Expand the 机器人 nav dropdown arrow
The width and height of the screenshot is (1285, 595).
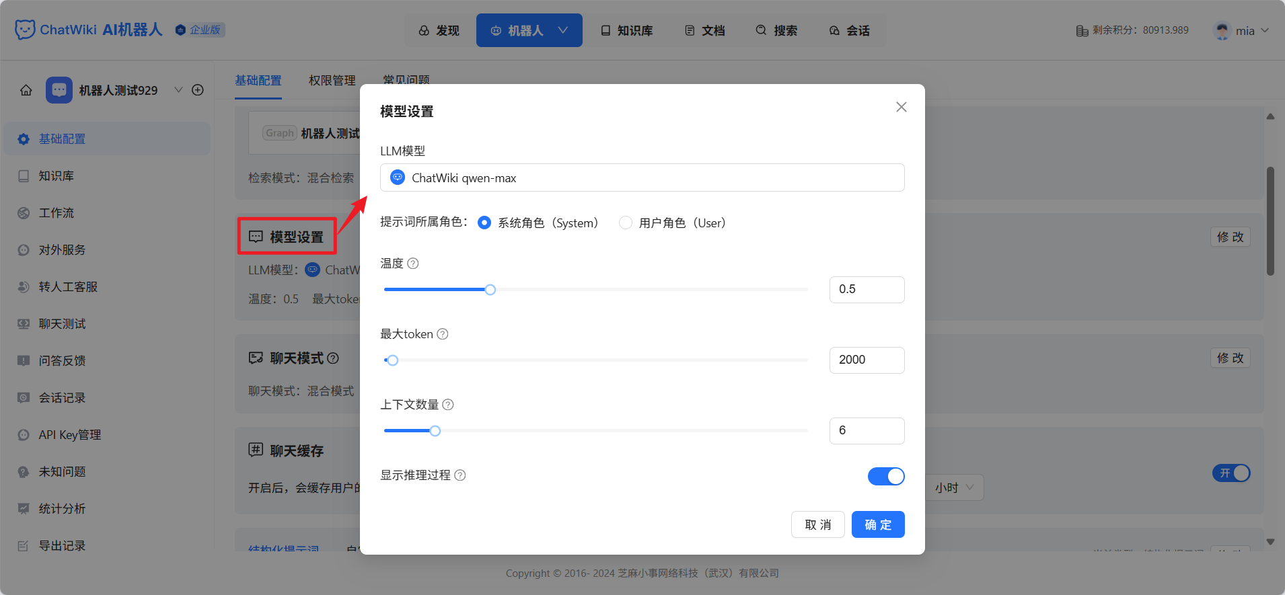563,30
